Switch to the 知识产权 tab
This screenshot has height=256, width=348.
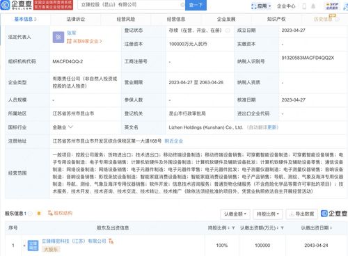click(276, 19)
